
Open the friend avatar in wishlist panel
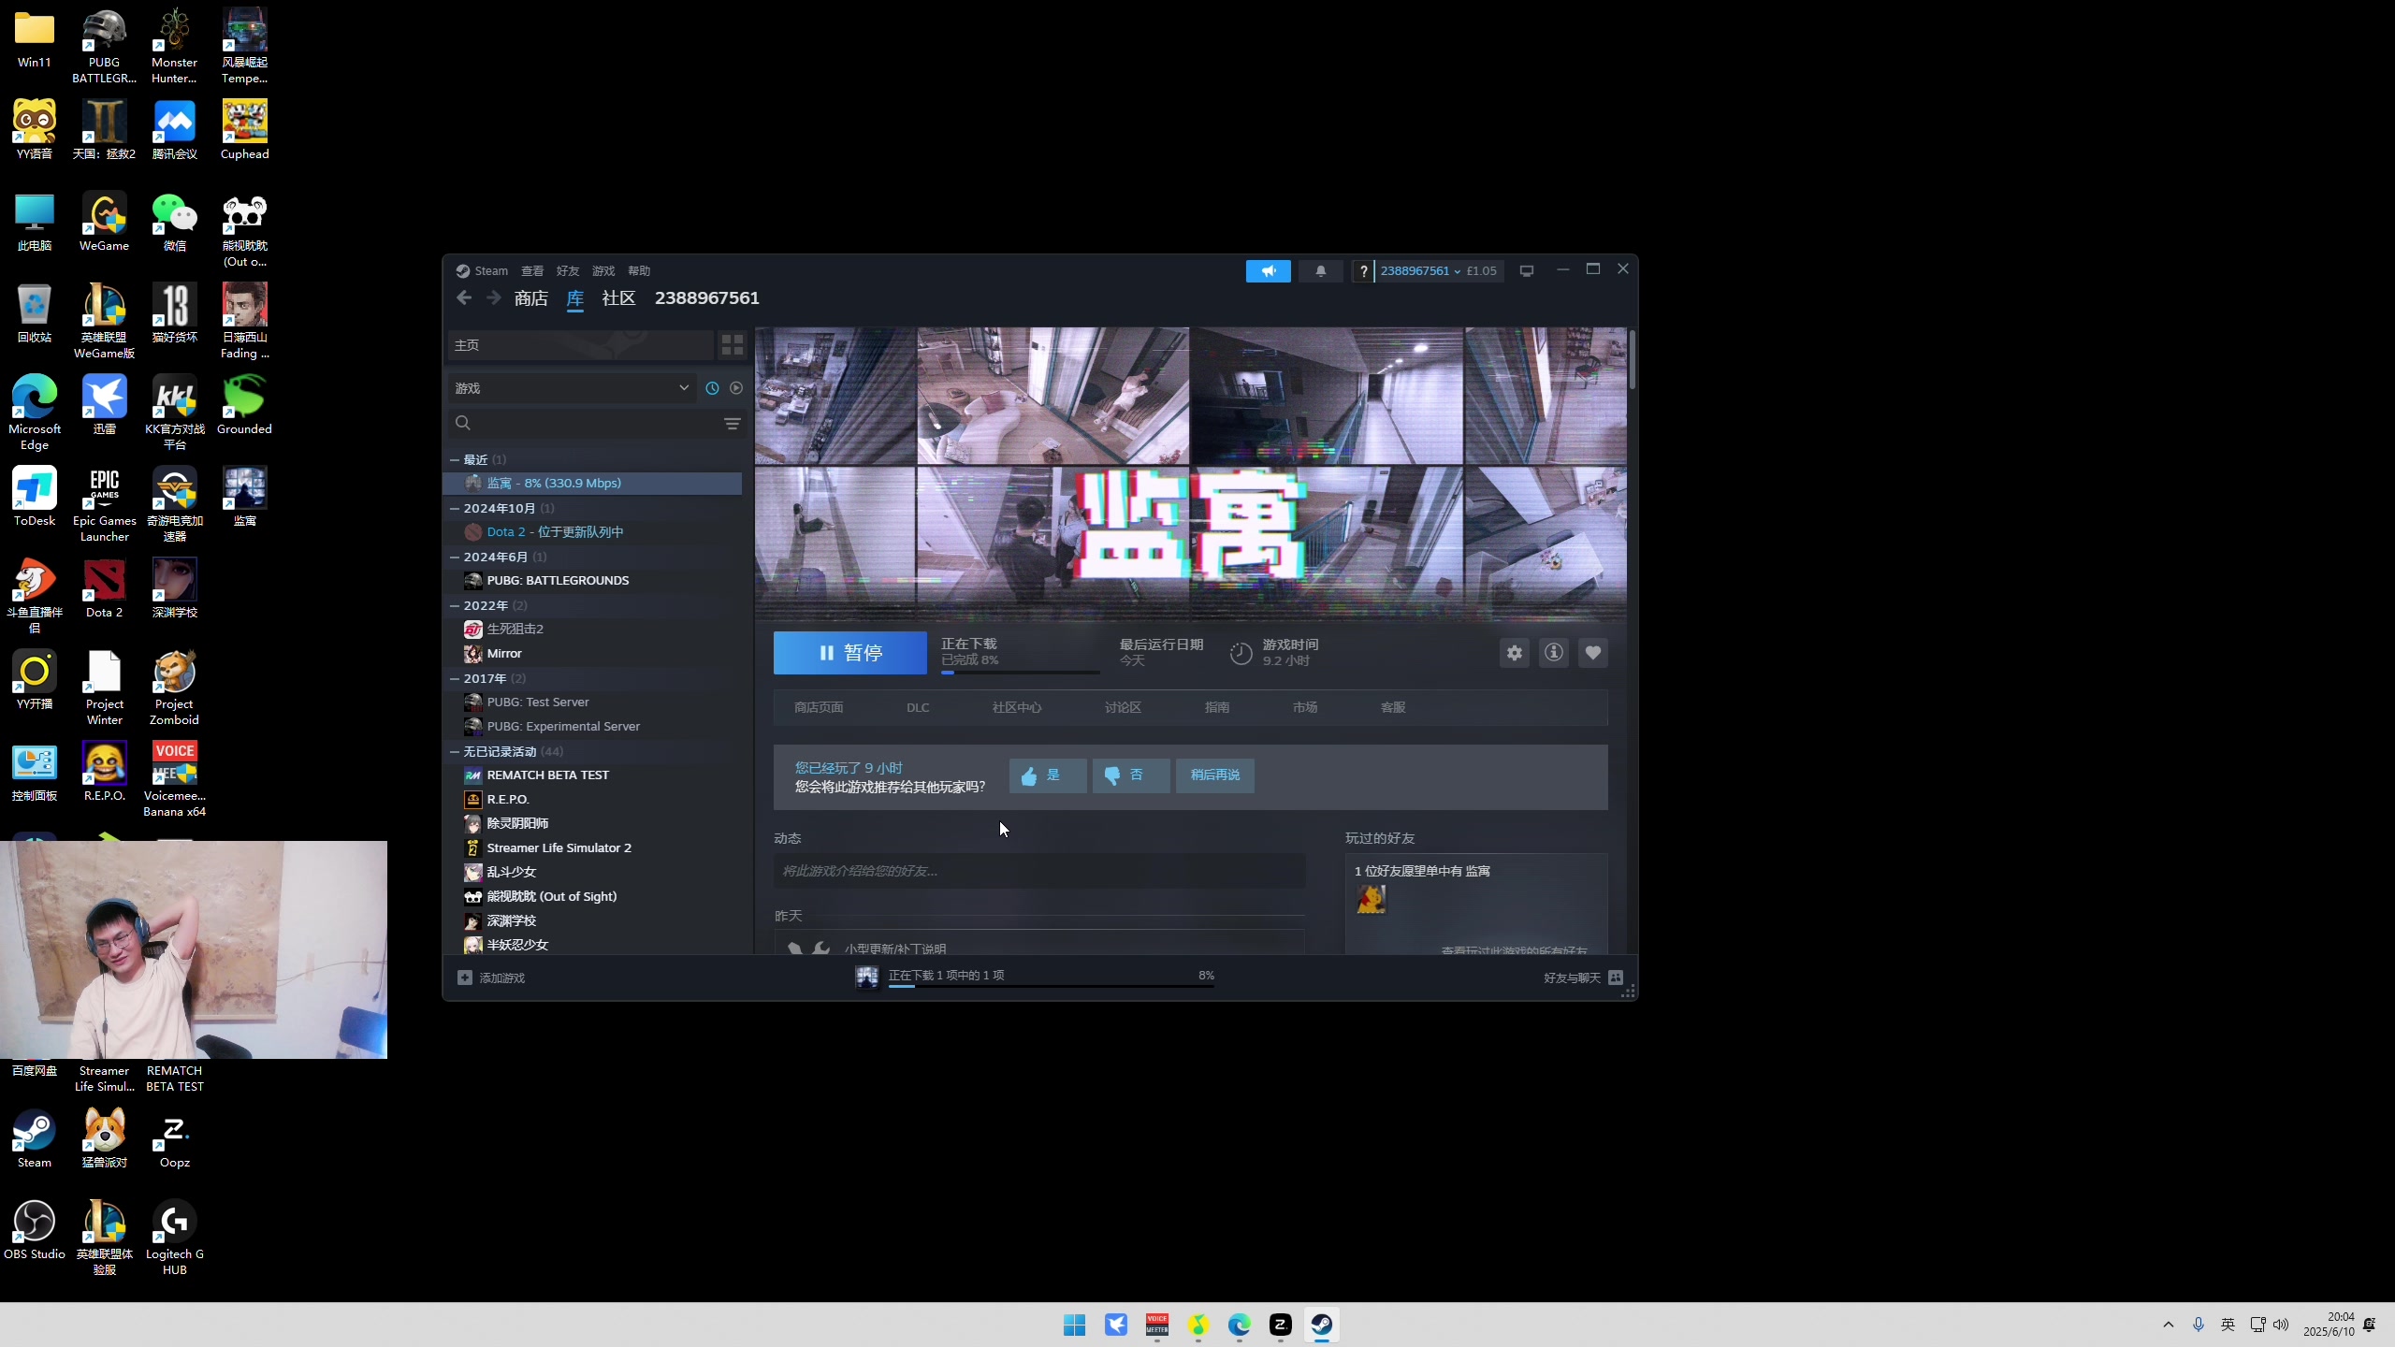pyautogui.click(x=1371, y=899)
